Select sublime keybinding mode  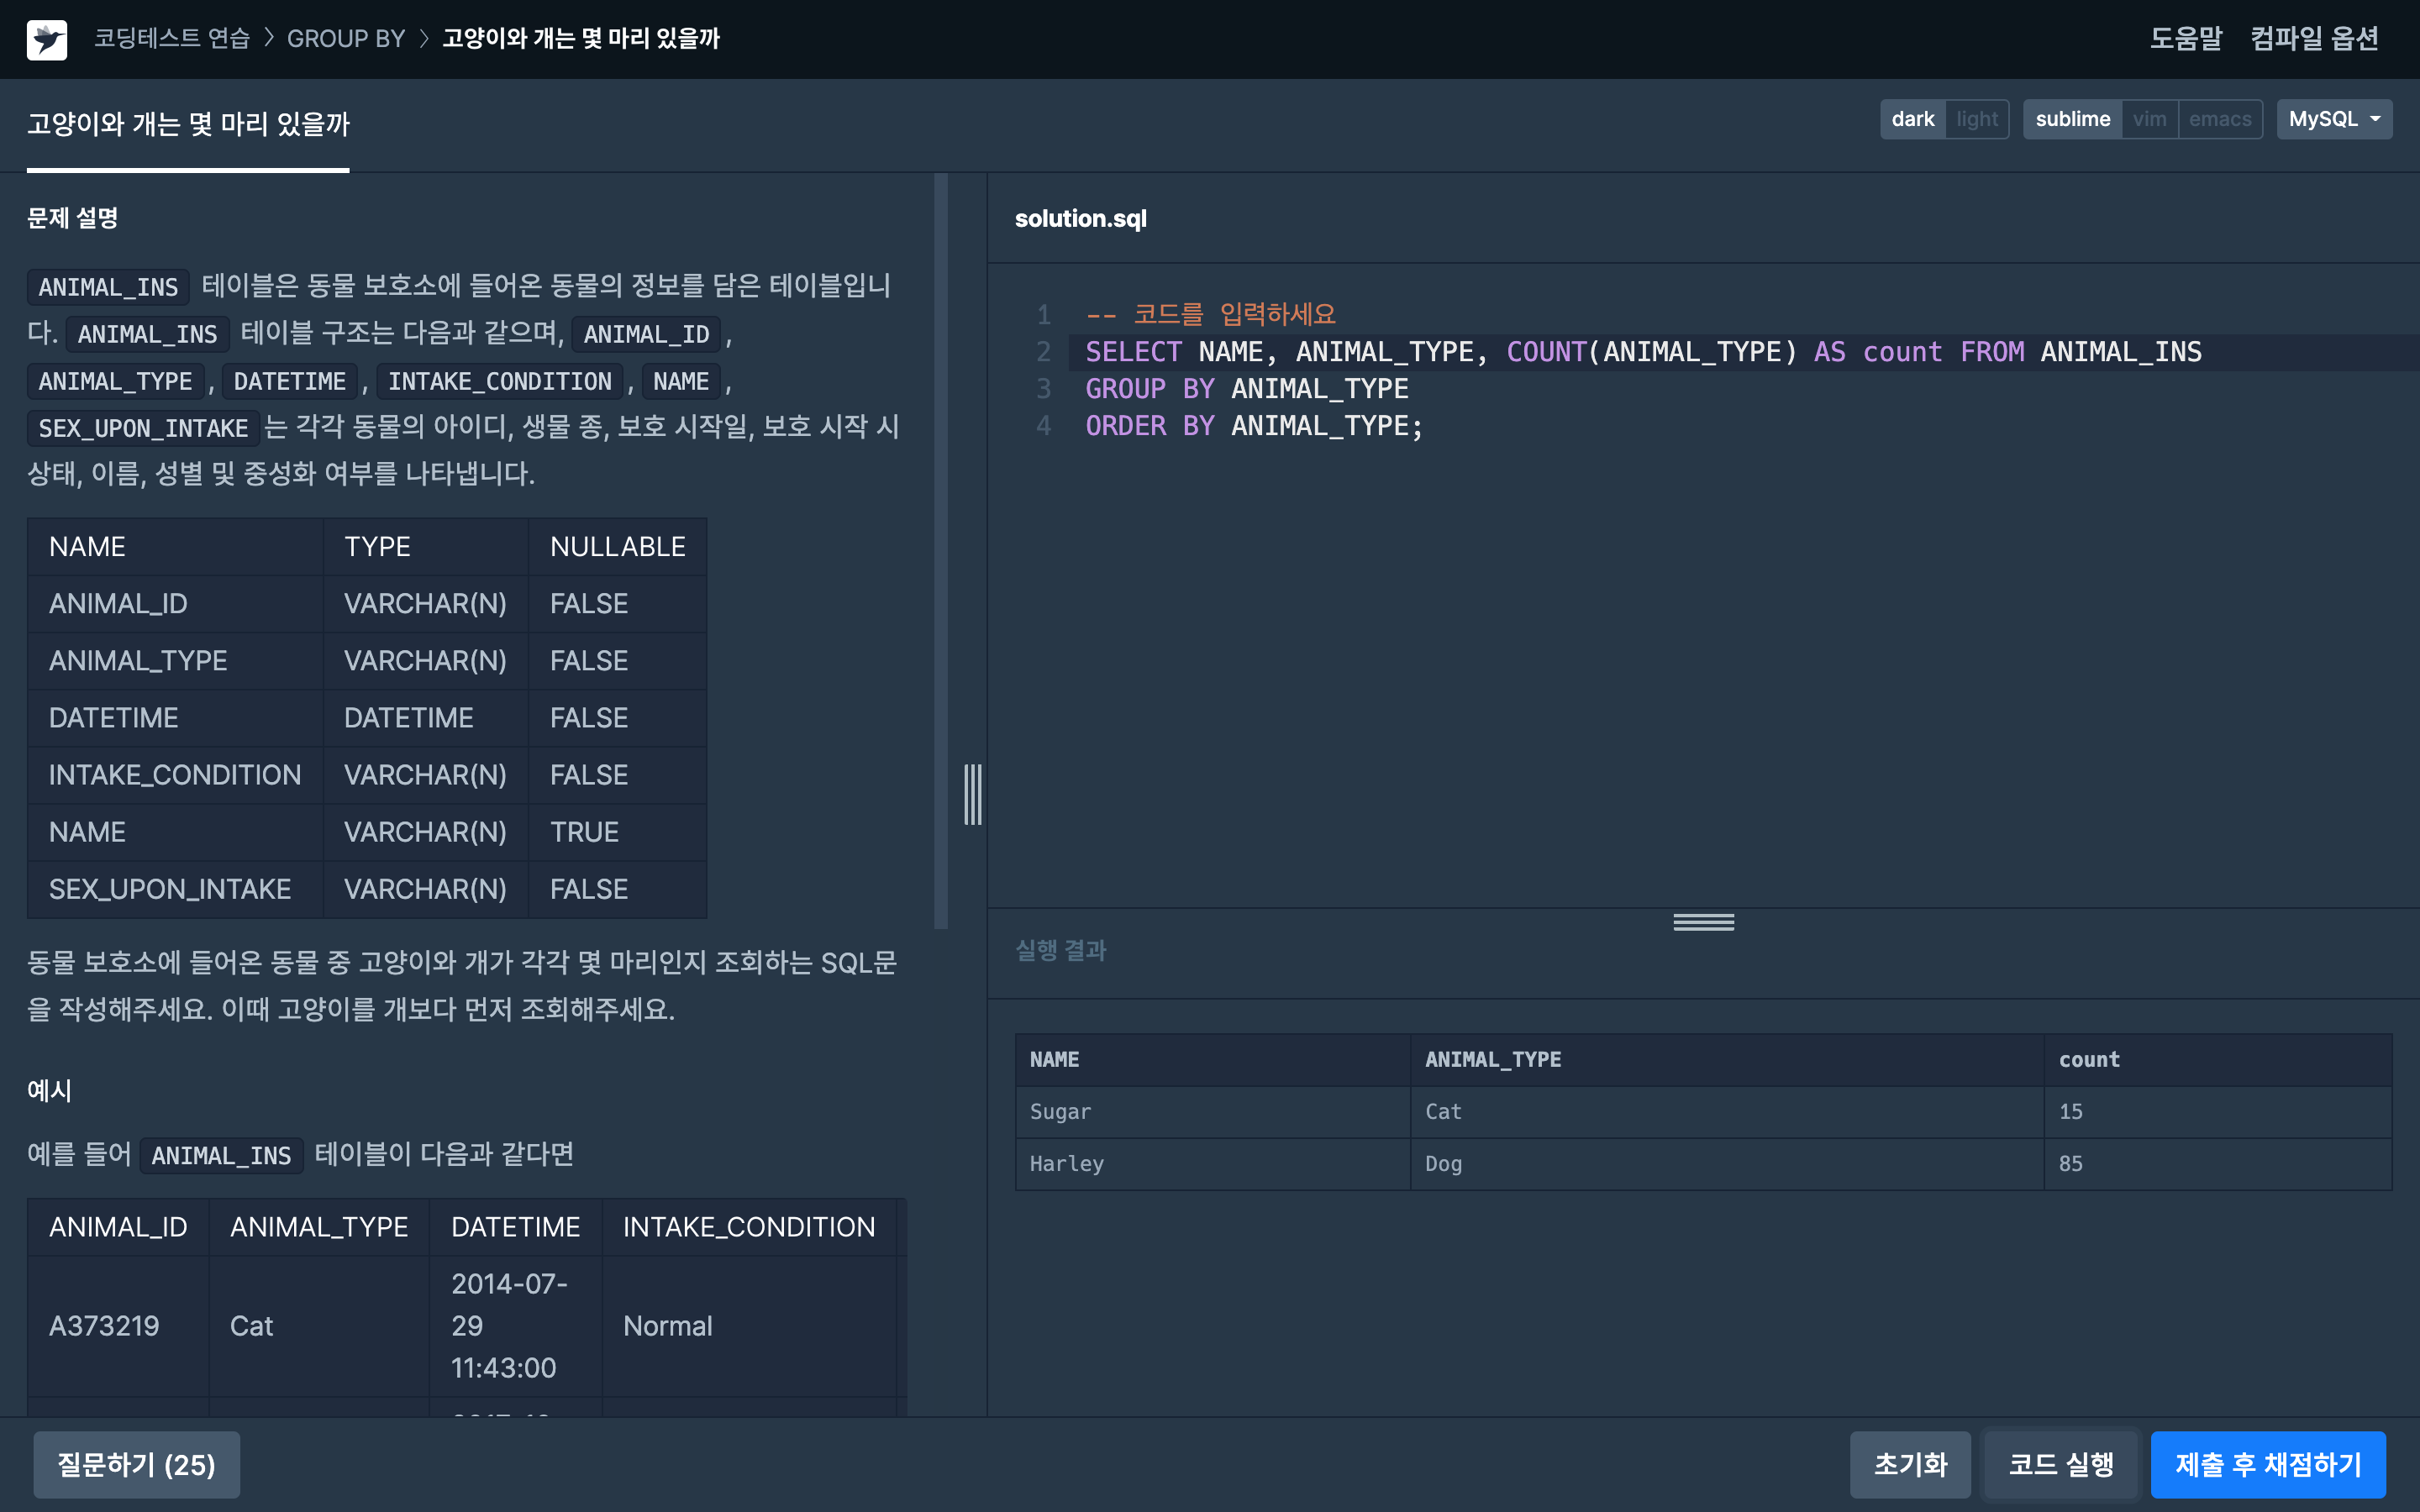[x=2072, y=119]
